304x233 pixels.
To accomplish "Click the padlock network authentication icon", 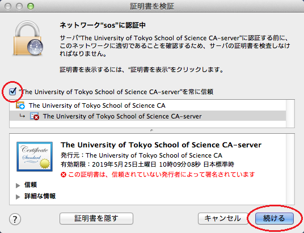I will [28, 38].
